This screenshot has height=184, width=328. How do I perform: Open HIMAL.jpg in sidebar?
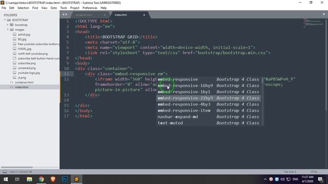pyautogui.click(x=25, y=49)
